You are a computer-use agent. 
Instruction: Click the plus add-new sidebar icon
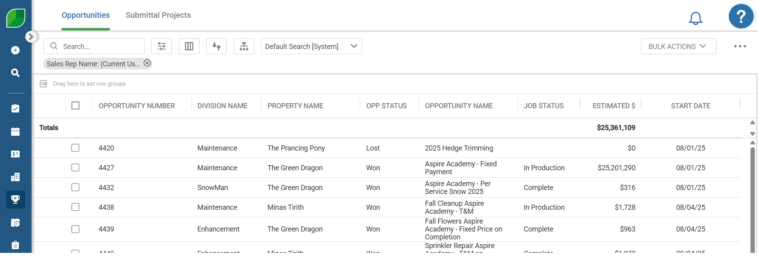[x=15, y=50]
